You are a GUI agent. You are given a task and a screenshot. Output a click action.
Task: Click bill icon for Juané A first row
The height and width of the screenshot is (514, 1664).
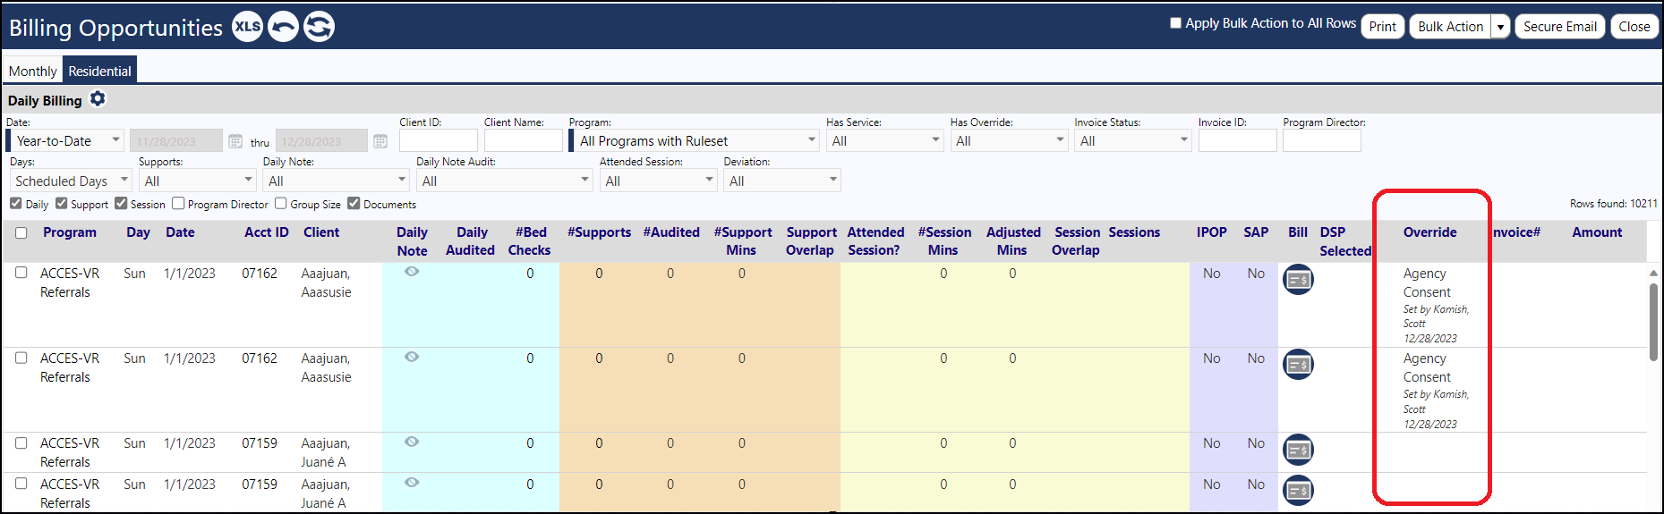(x=1298, y=450)
